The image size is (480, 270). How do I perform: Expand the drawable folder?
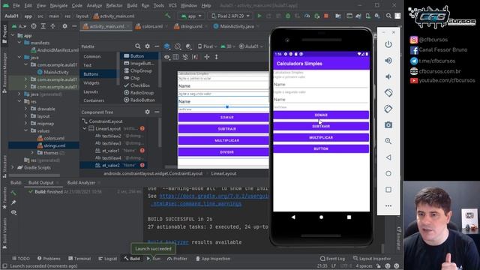click(x=25, y=109)
